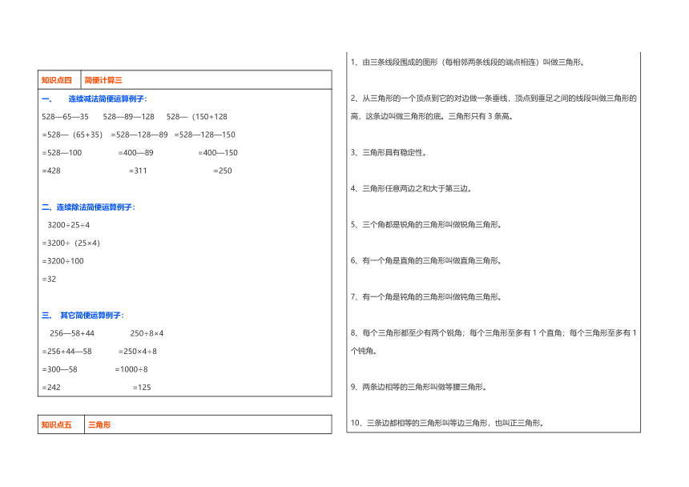
Task: Select the blue heading "连续减法简便运算例子"
Action: [107, 99]
